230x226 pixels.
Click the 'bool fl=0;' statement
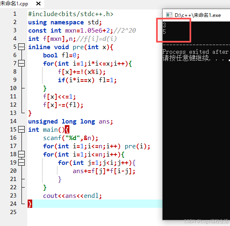click(x=61, y=55)
